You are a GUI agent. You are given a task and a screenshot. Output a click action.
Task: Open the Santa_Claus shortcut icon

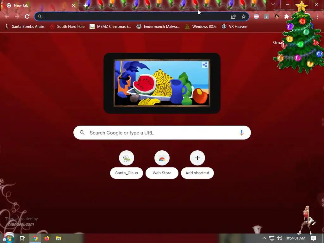127,158
